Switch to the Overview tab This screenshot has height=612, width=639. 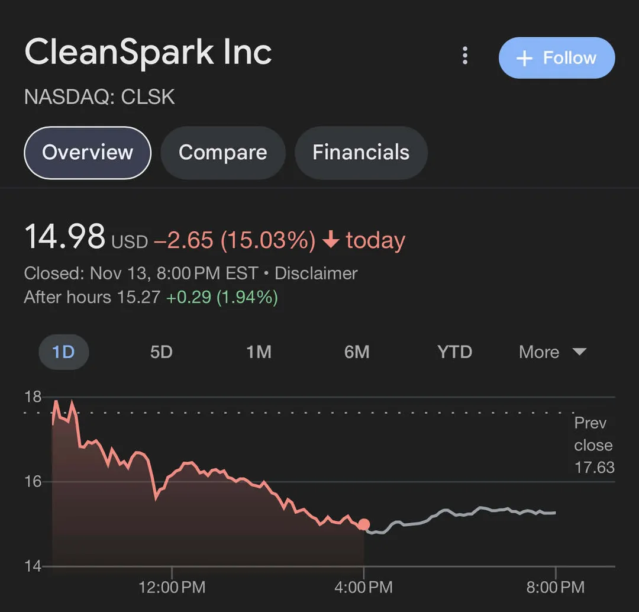click(x=88, y=153)
